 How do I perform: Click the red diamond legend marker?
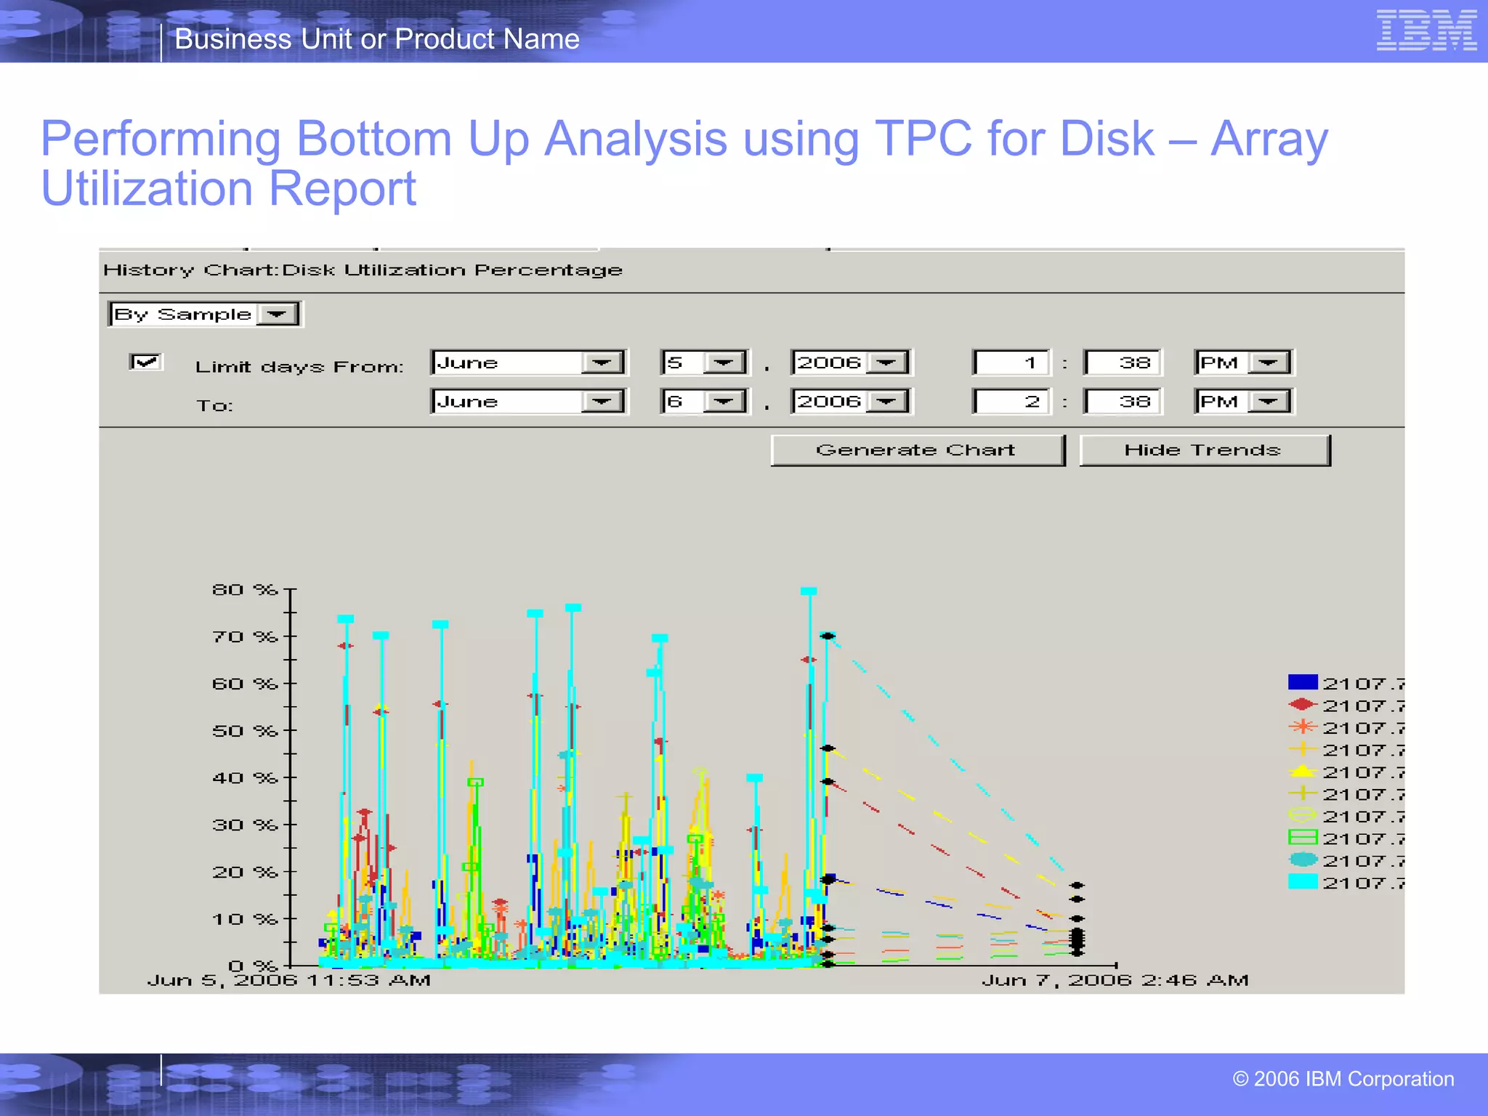coord(1303,704)
